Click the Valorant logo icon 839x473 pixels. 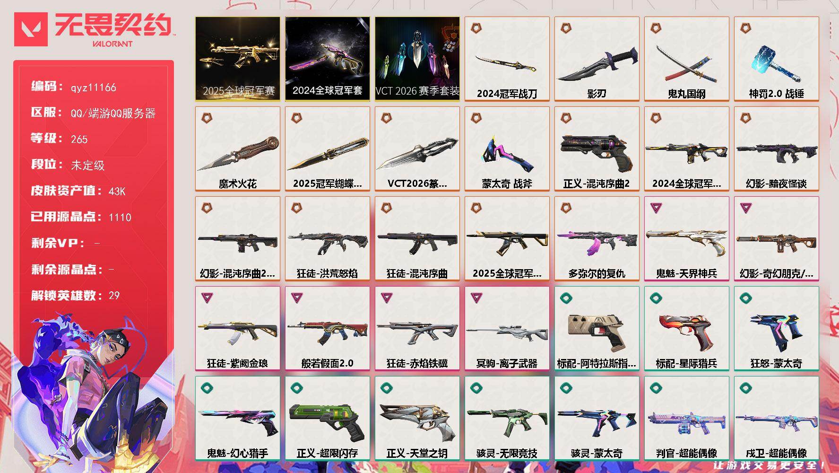coord(31,29)
